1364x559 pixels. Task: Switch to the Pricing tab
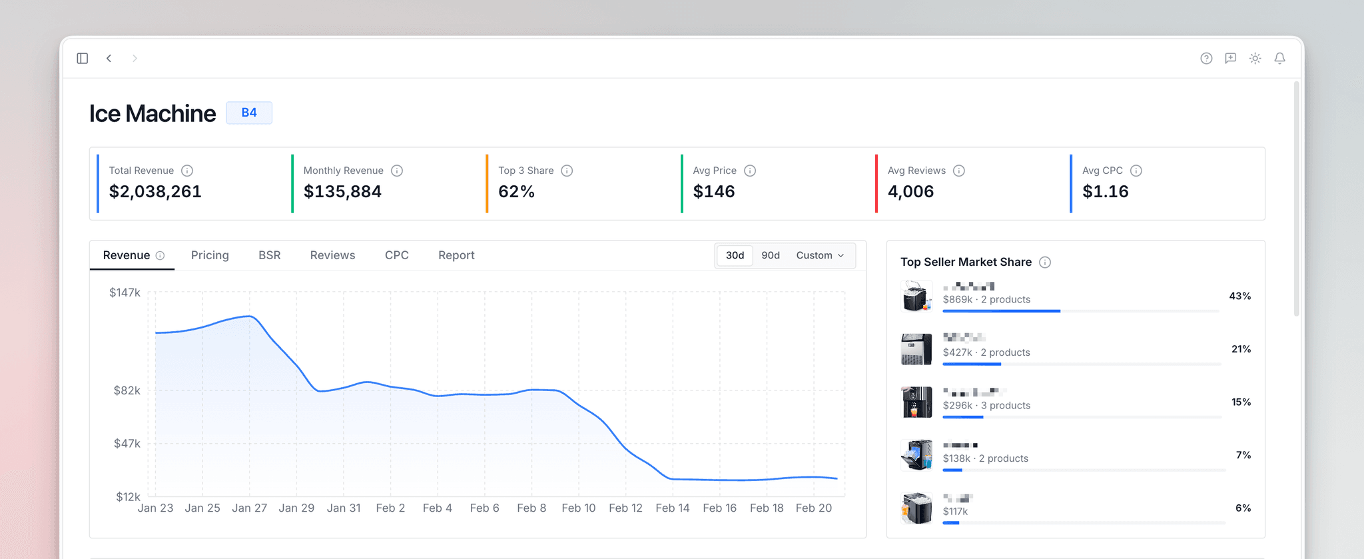[210, 255]
